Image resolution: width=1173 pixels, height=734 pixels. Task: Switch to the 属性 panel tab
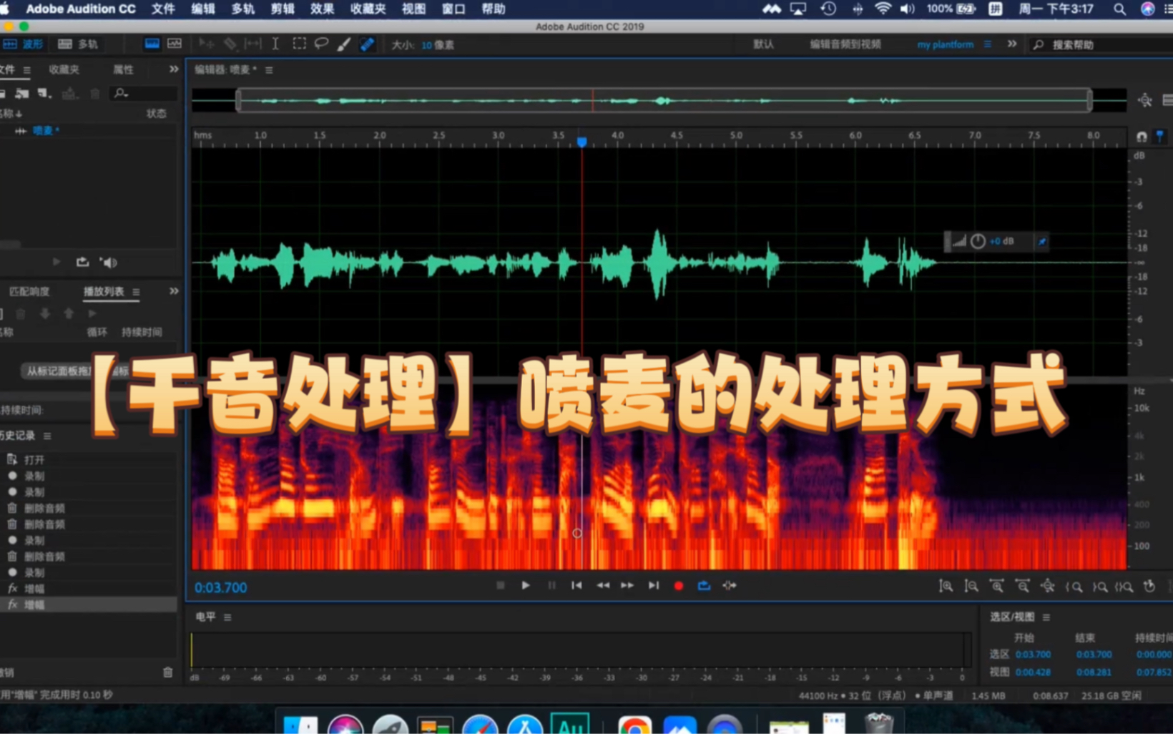pyautogui.click(x=123, y=69)
